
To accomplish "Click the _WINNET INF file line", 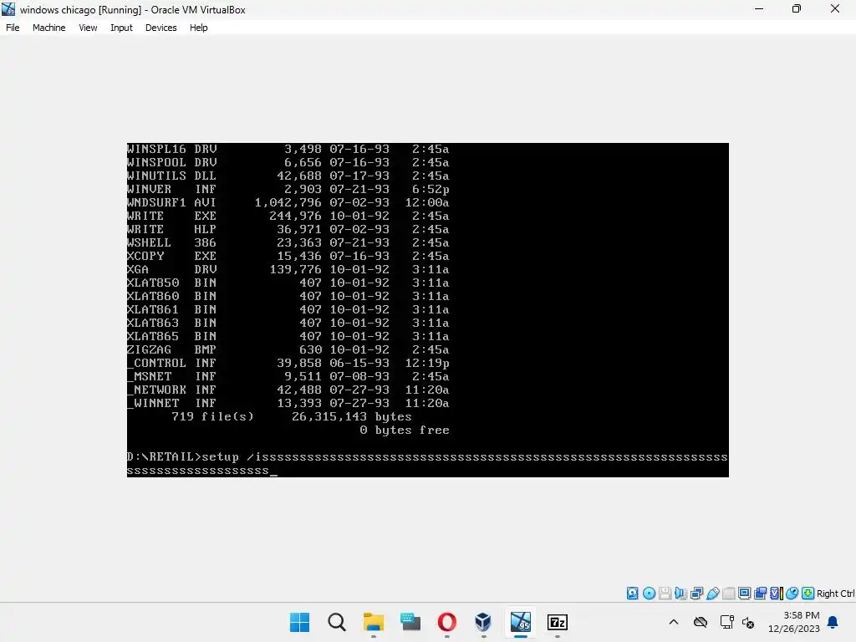I will 288,404.
